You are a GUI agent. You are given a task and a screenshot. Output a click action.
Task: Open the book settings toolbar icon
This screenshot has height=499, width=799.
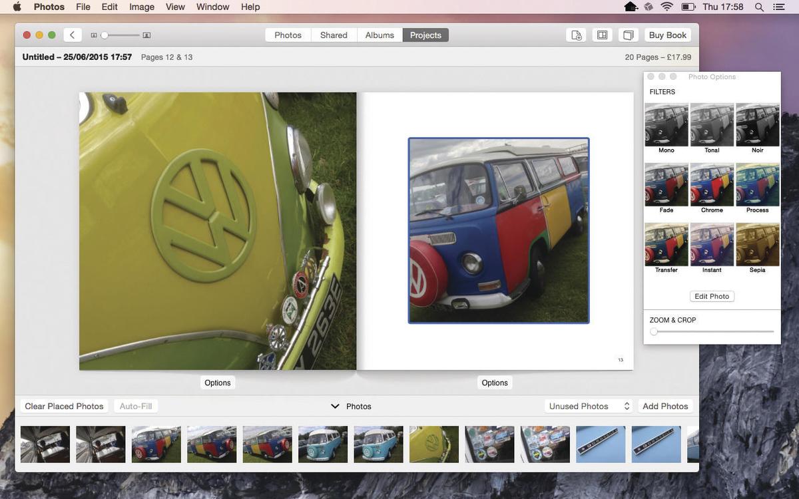pos(627,35)
